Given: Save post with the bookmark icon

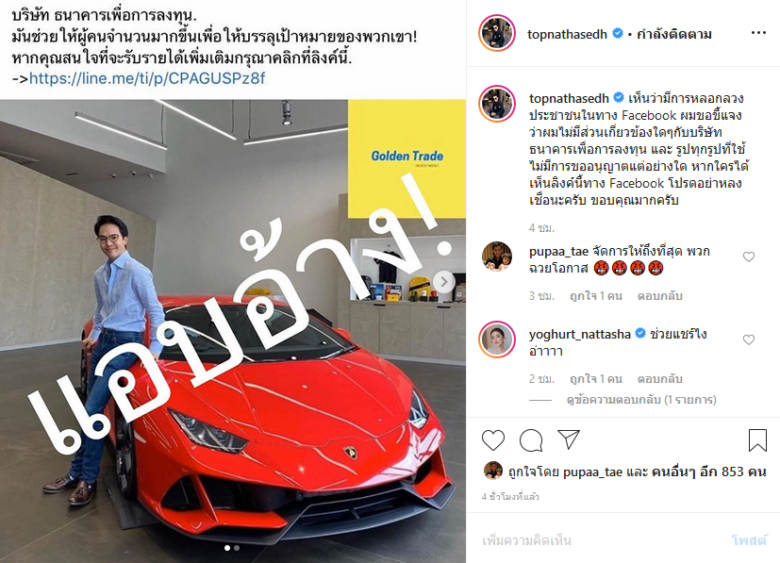Looking at the screenshot, I should [757, 440].
